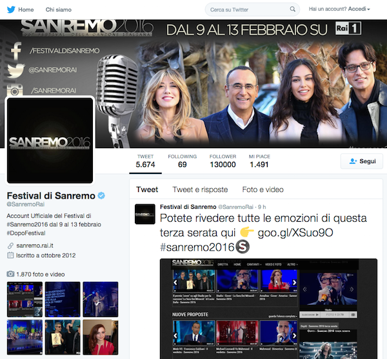
Task: Click the verified badge icon
Action: click(x=101, y=195)
